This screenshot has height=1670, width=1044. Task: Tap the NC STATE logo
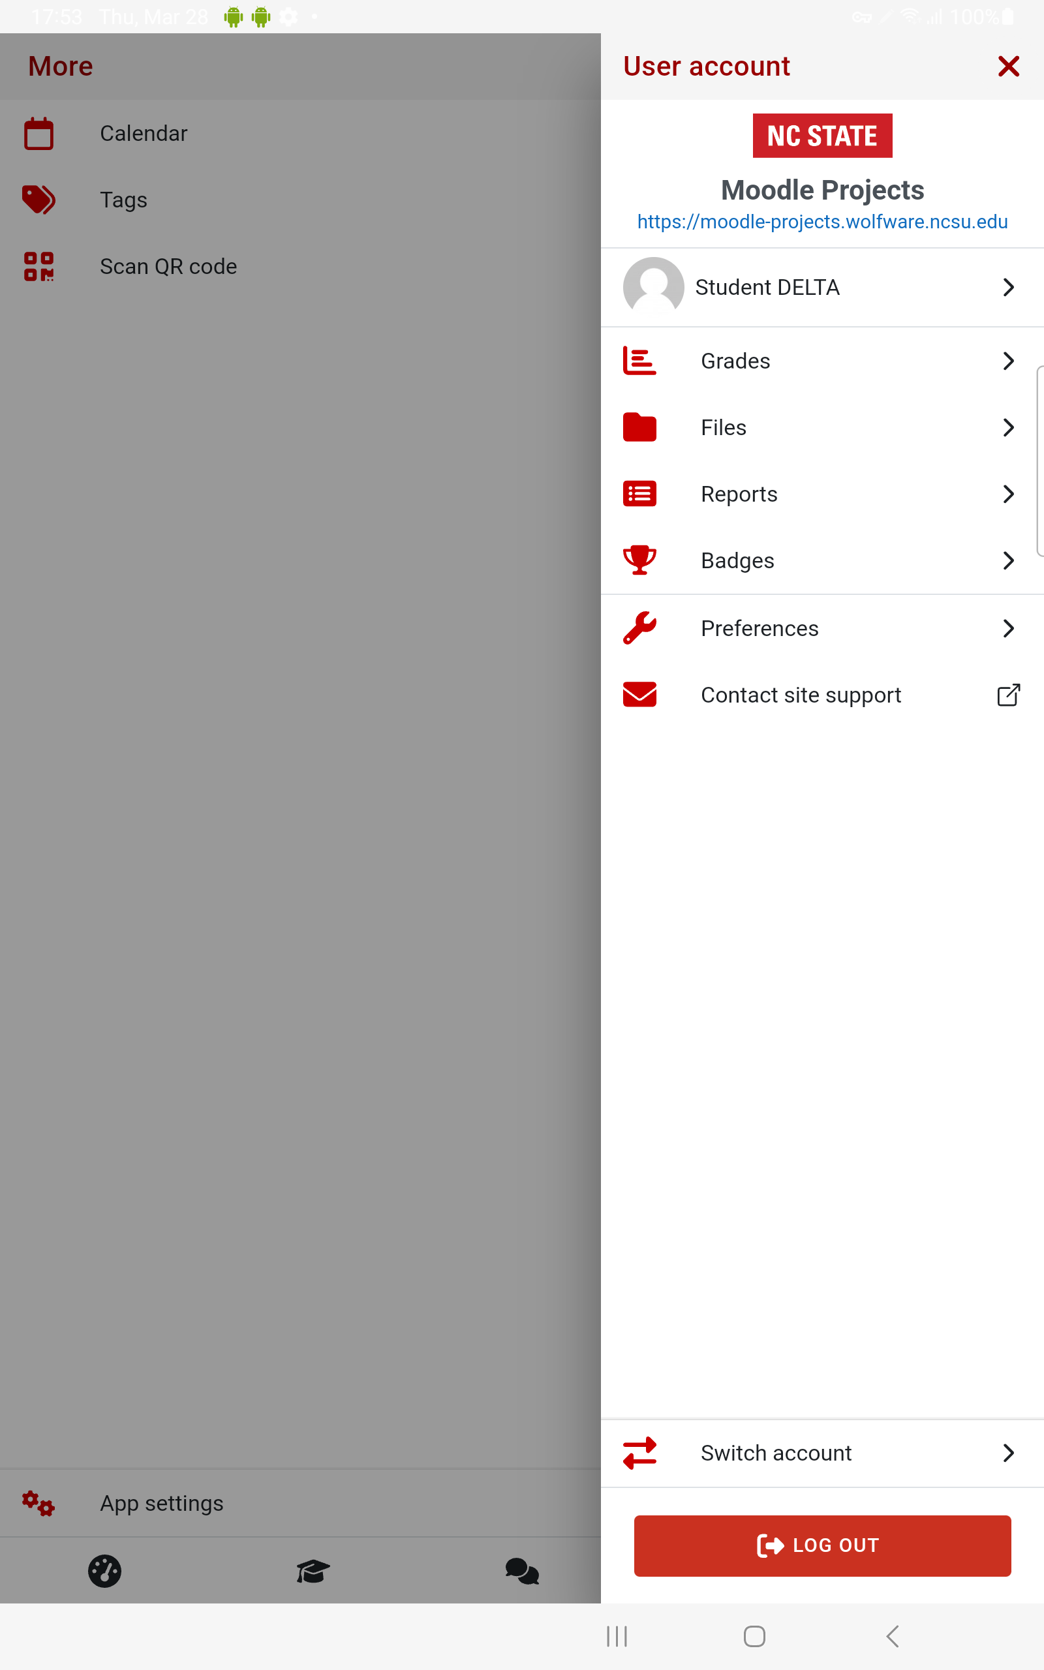[x=822, y=135]
